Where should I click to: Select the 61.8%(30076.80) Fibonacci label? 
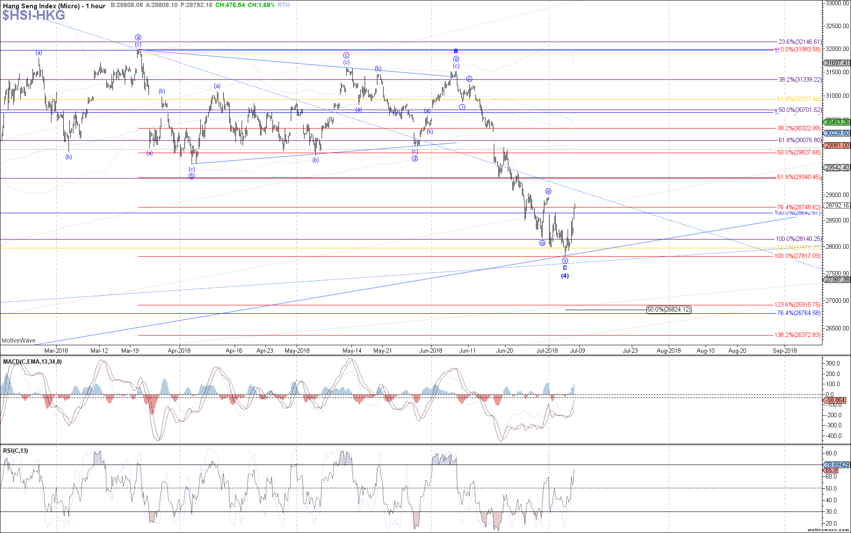coord(800,140)
